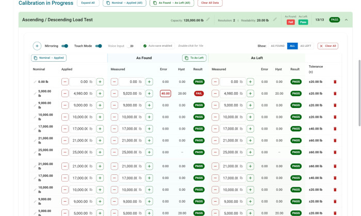Edit the Capacity value pencil icon
The width and height of the screenshot is (361, 216).
[x=208, y=20]
